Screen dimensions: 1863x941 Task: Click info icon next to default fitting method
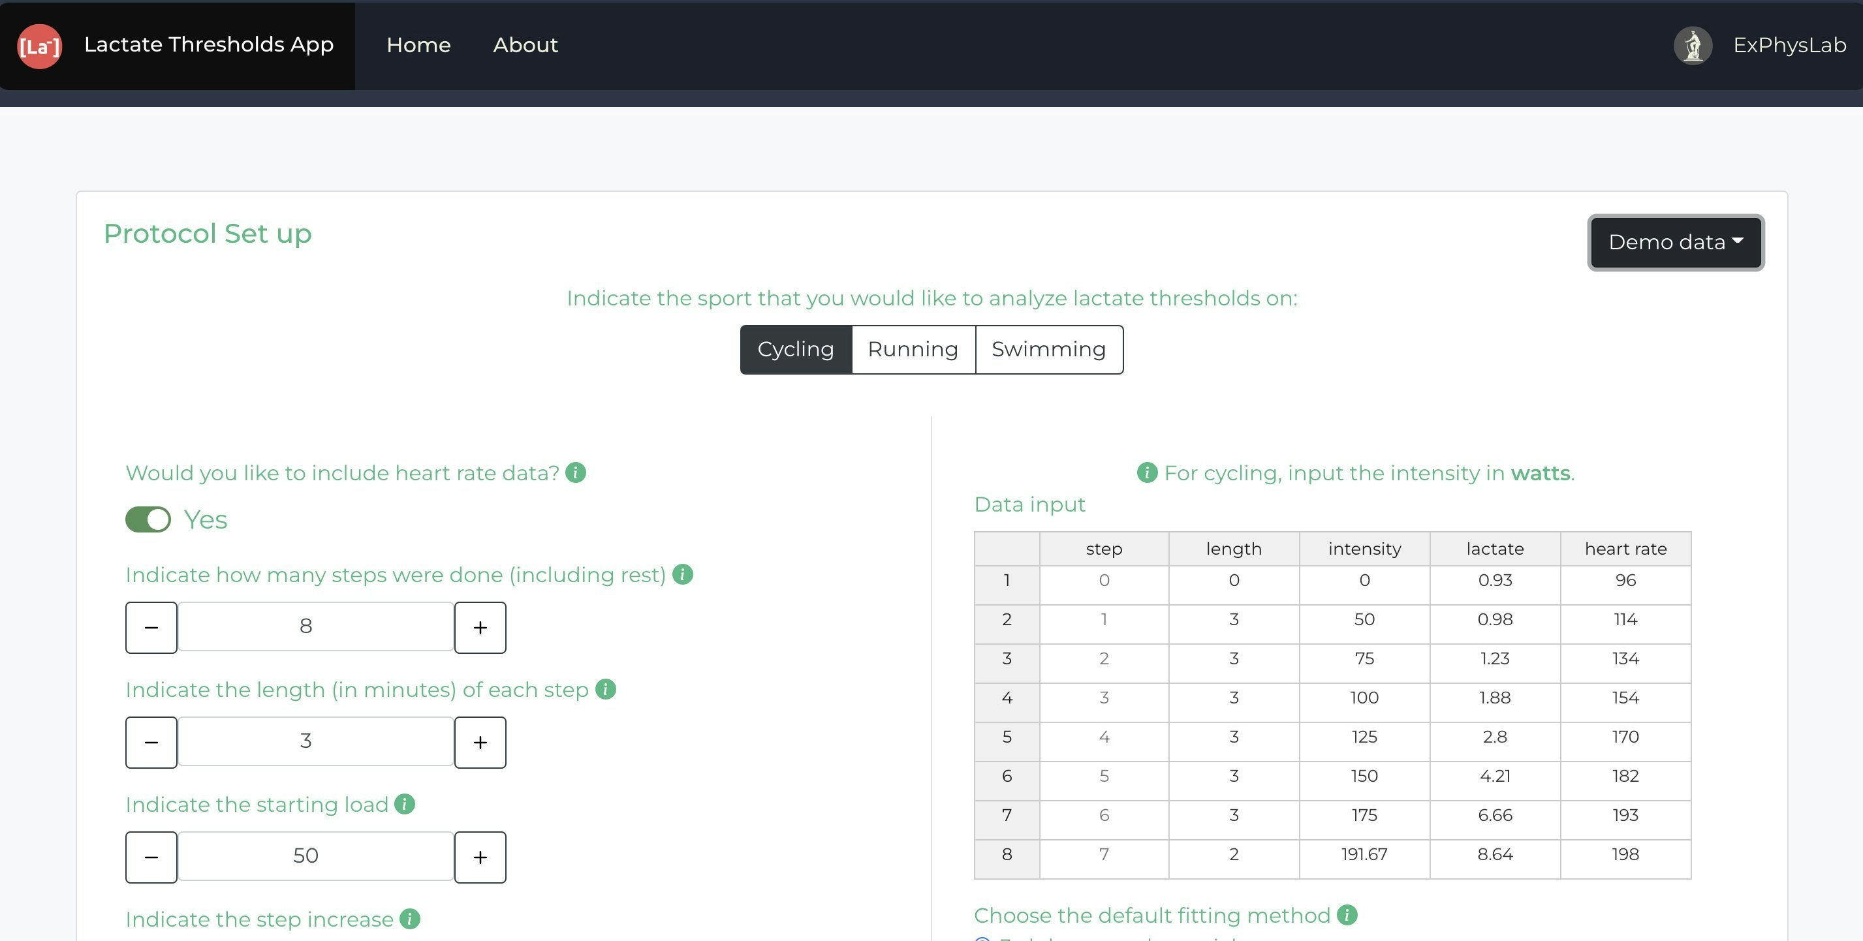coord(1347,914)
